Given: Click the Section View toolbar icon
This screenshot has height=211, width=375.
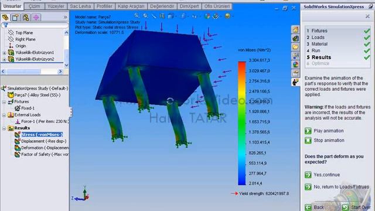Looking at the screenshot, I should [162, 16].
